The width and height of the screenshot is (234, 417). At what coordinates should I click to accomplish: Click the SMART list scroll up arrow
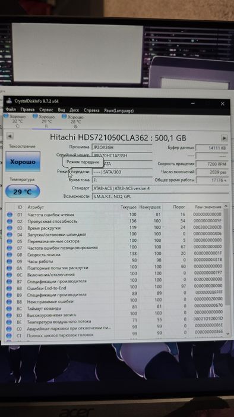pyautogui.click(x=226, y=206)
